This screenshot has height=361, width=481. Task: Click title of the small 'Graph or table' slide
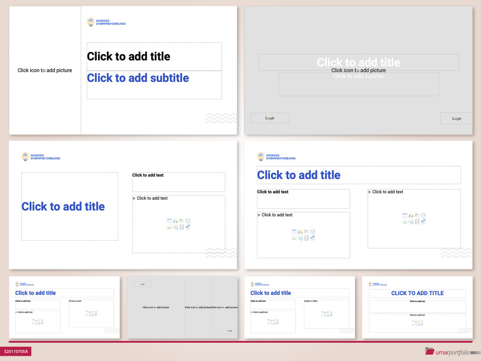(x=270, y=293)
